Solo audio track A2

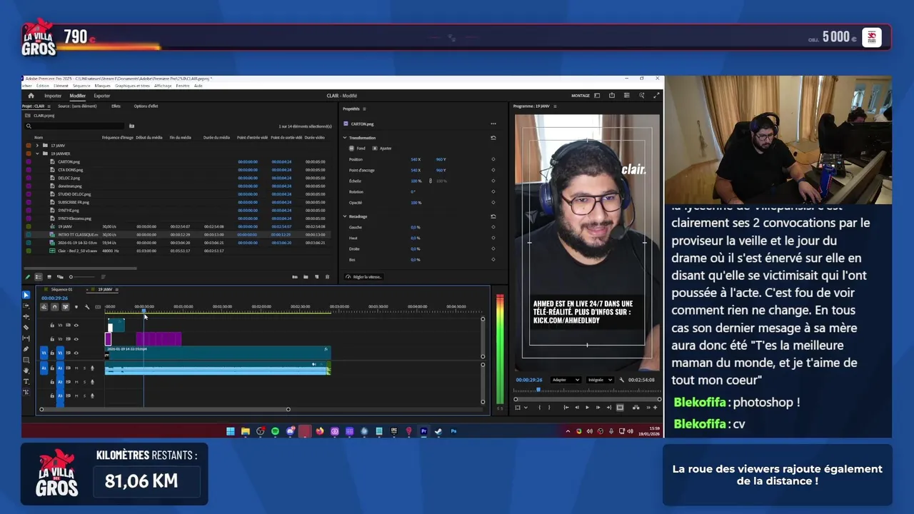pyautogui.click(x=84, y=382)
